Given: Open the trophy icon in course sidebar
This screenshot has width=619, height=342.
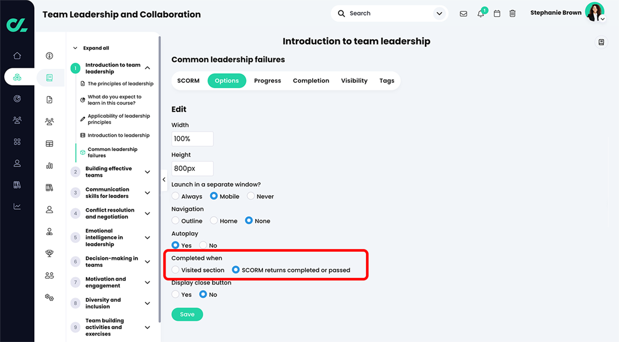Looking at the screenshot, I should [49, 253].
